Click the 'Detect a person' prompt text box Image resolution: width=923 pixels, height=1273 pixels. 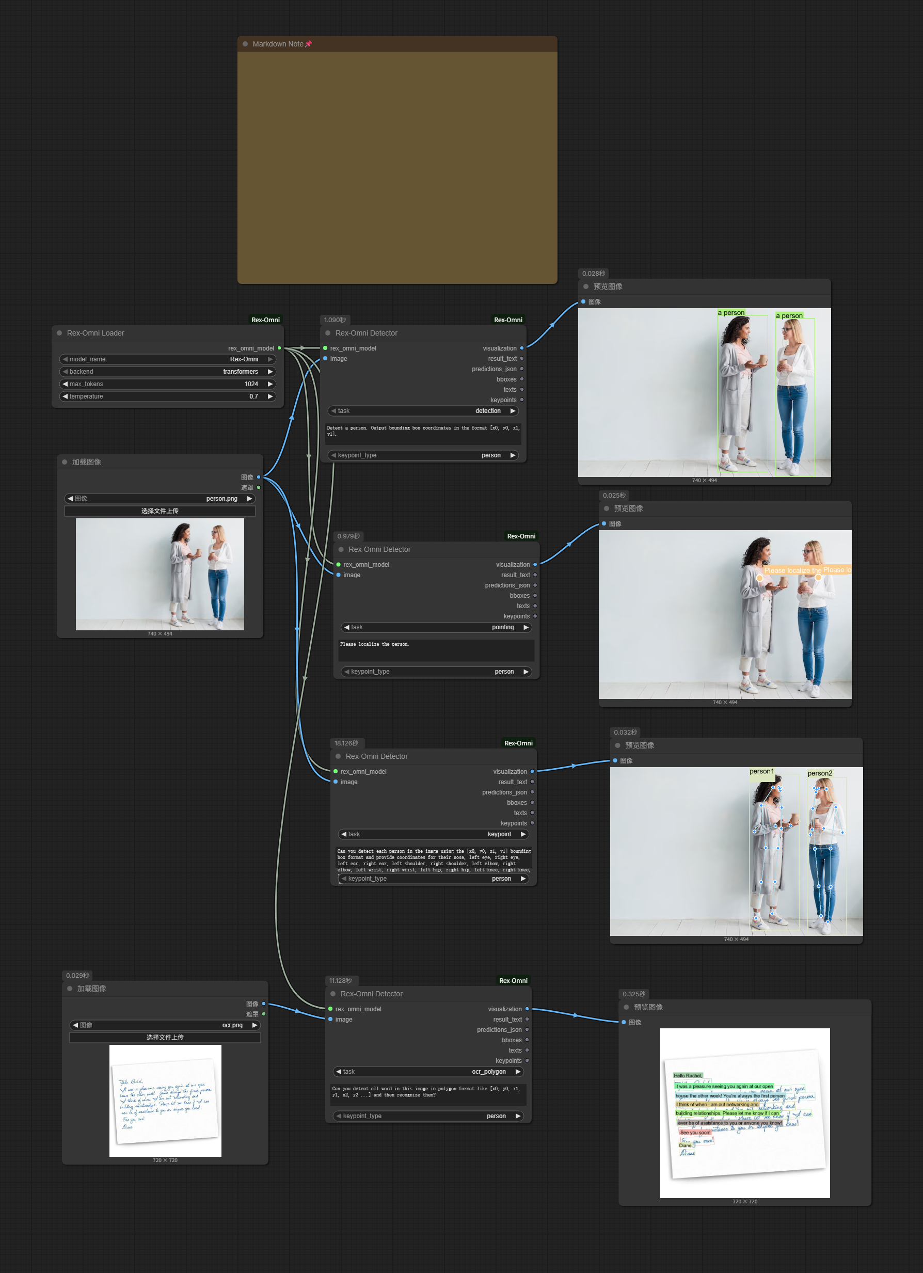[423, 434]
